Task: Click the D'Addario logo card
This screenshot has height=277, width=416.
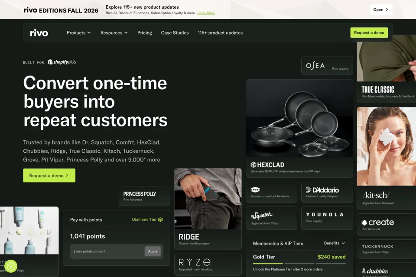Action: click(x=327, y=192)
